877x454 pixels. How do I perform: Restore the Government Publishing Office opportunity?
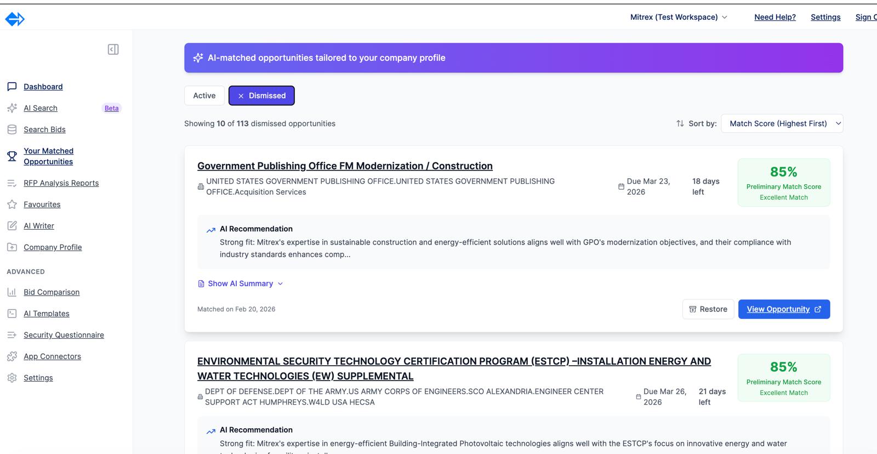click(708, 309)
